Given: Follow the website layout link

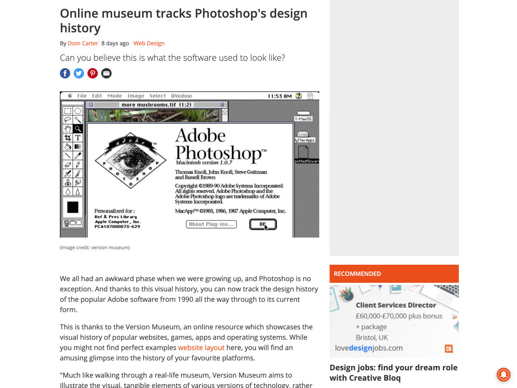Looking at the screenshot, I should tap(201, 347).
